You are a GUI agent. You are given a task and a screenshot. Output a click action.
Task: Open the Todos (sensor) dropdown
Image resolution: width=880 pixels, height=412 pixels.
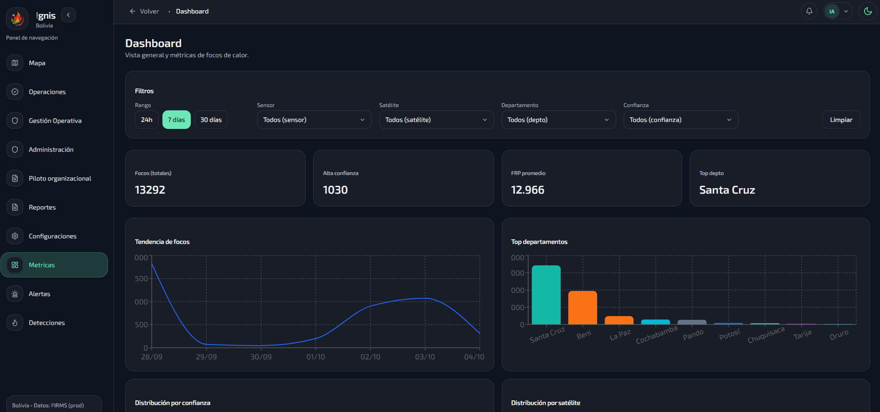click(x=315, y=120)
